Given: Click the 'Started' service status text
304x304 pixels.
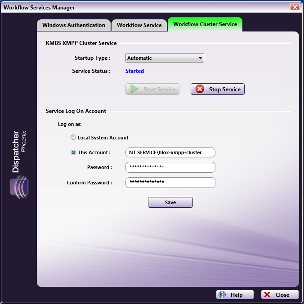Looking at the screenshot, I should (x=134, y=71).
